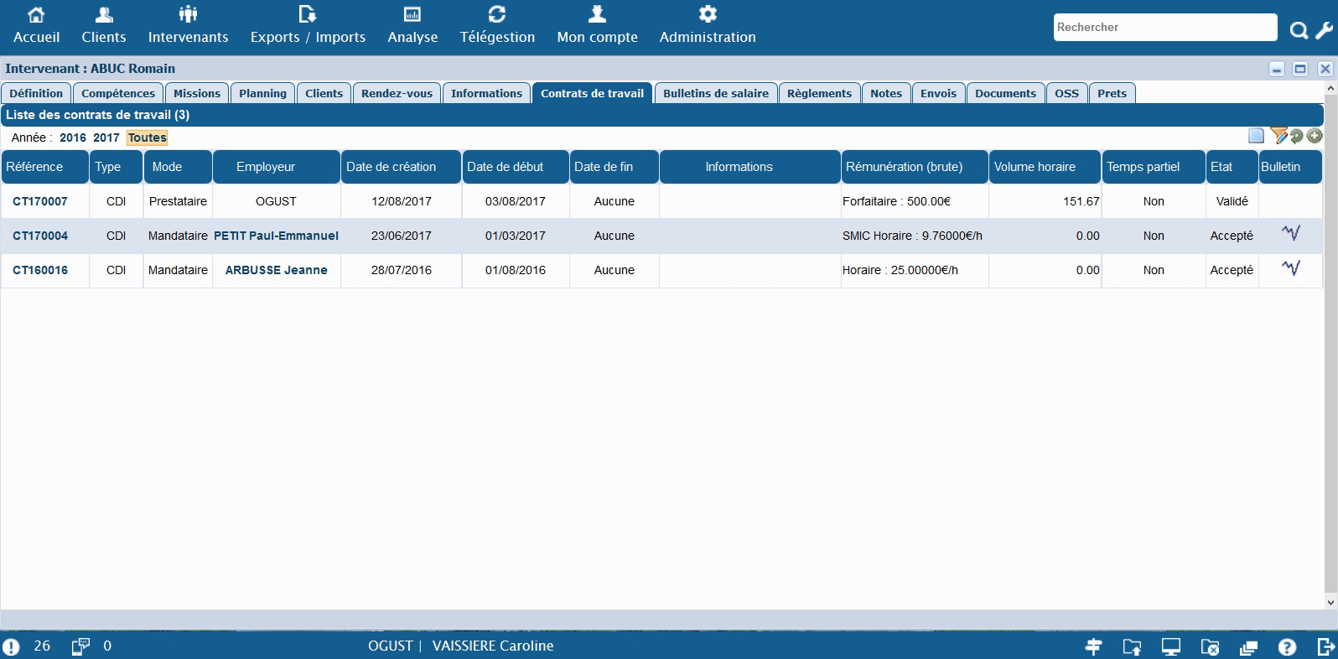1338x659 pixels.
Task: Click the signpost icon in status bar
Action: [x=1094, y=646]
